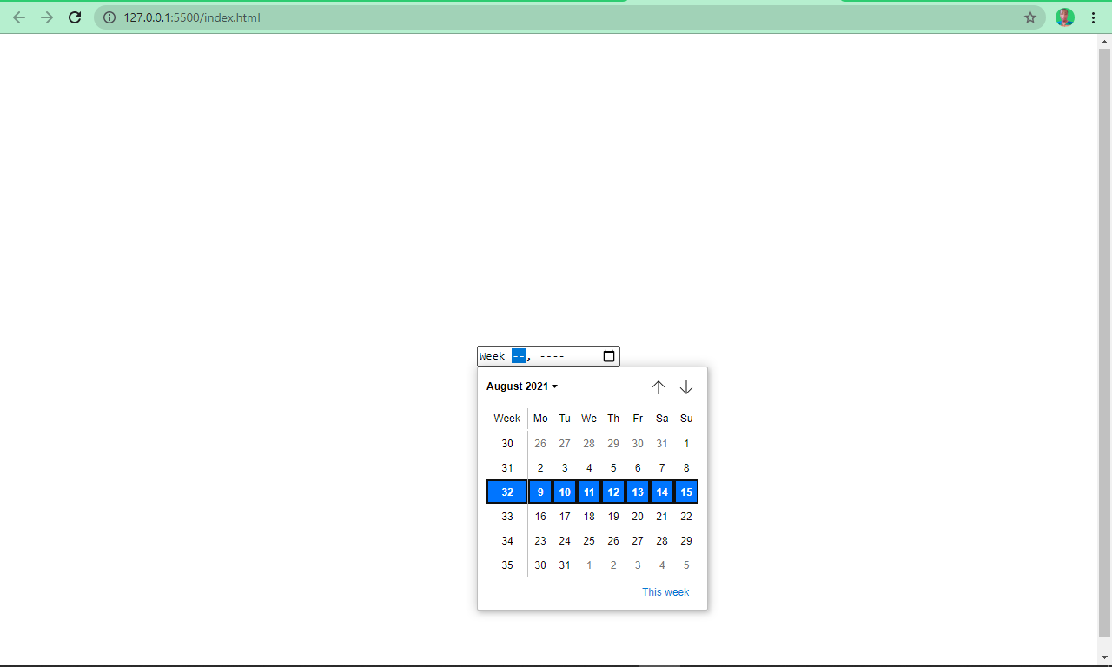Choose August 25 on the calendar
This screenshot has width=1112, height=667.
589,541
